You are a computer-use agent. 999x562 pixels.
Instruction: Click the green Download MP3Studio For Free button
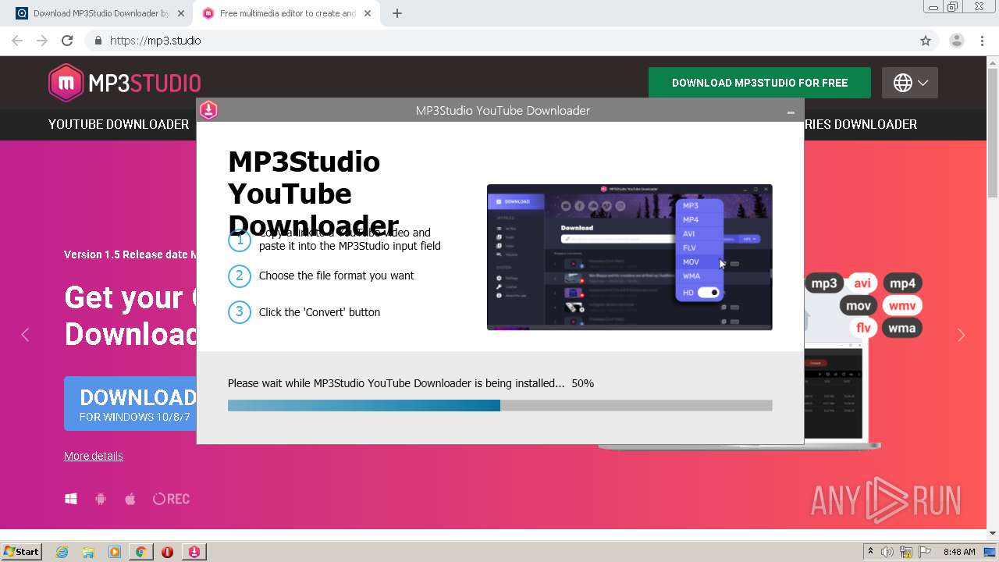(759, 83)
